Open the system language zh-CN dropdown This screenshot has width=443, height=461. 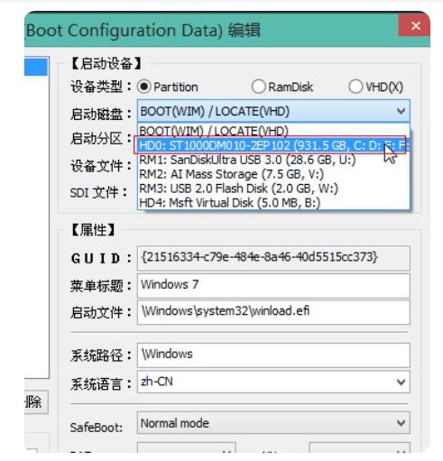273,382
